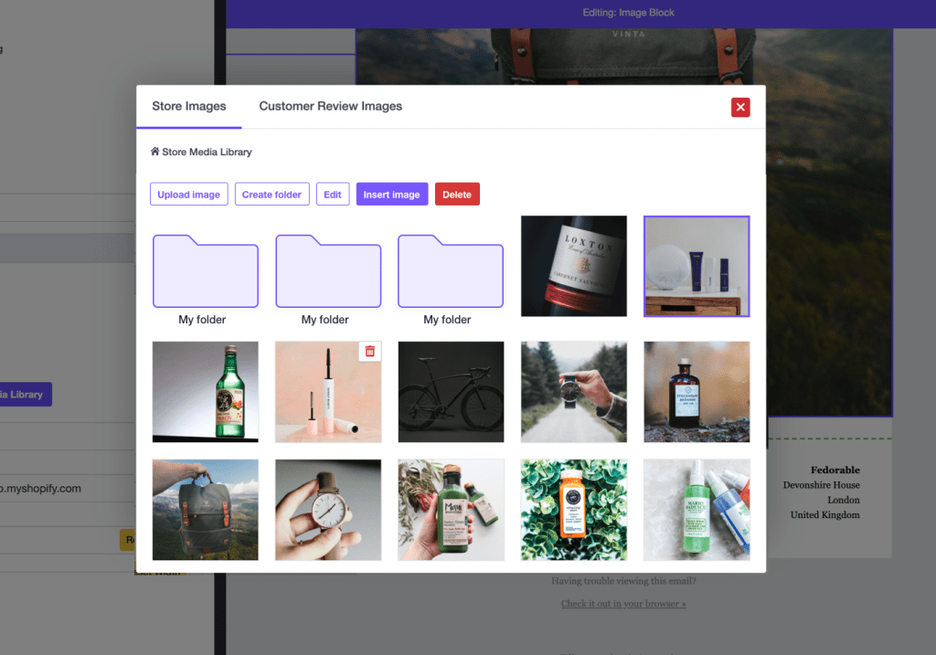Open Check it out in your browser link
Viewport: 936px width, 655px height.
click(x=623, y=604)
